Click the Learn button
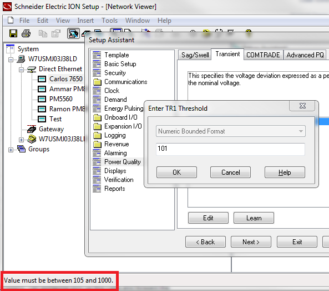The height and width of the screenshot is (291, 329). pyautogui.click(x=254, y=218)
